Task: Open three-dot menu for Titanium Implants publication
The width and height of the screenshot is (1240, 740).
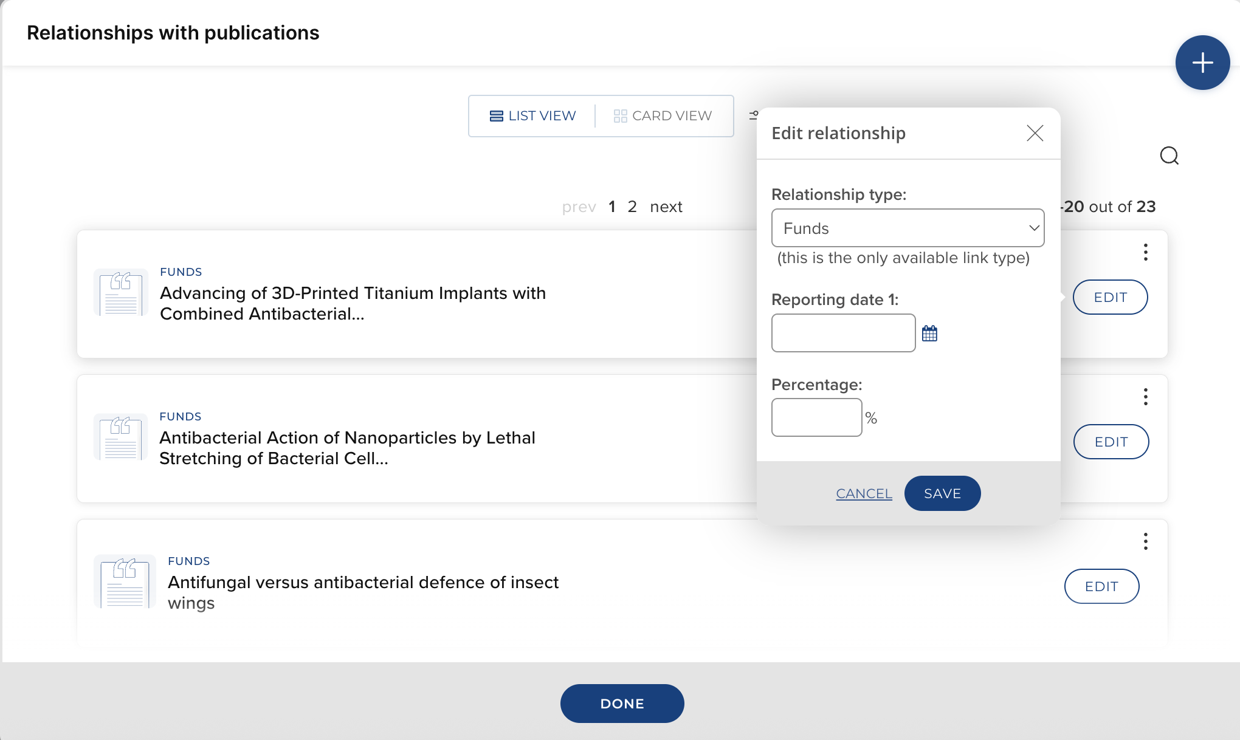Action: click(1145, 252)
